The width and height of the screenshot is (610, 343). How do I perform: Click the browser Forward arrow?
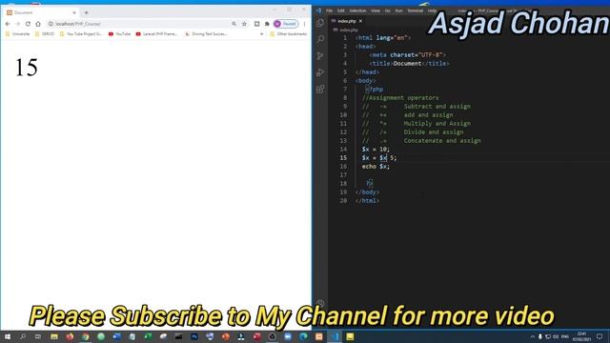[17, 24]
